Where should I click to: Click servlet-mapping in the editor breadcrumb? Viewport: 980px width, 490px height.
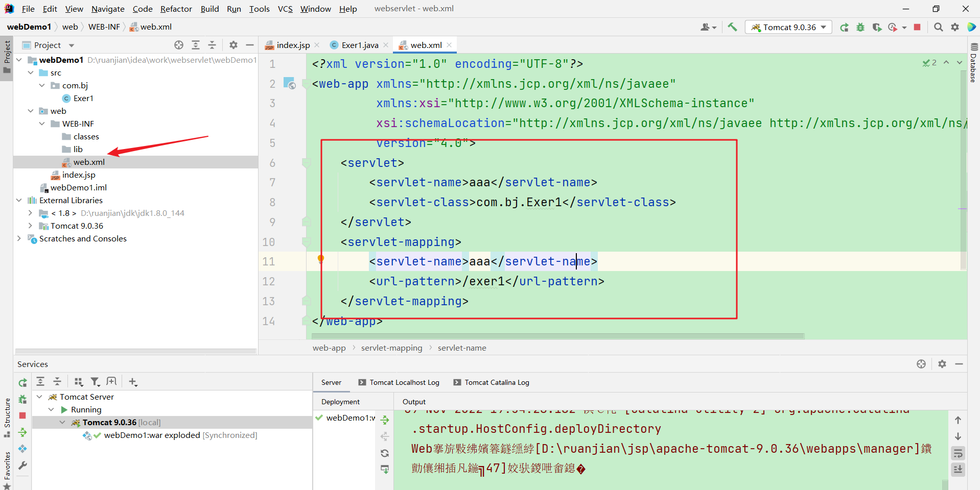click(x=391, y=348)
